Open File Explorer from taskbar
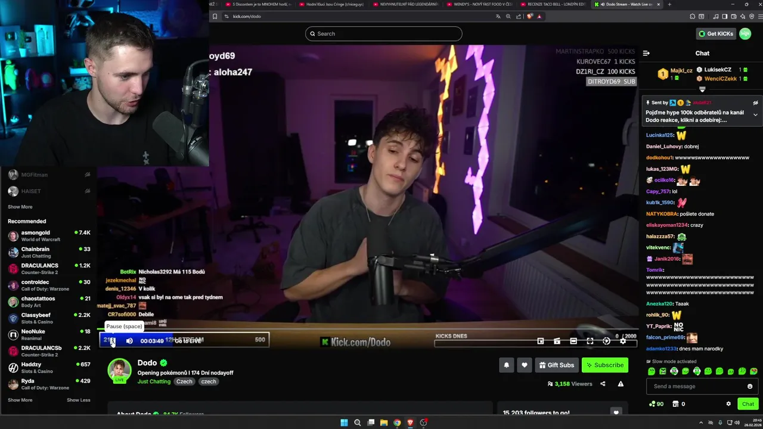The image size is (763, 429). (384, 422)
